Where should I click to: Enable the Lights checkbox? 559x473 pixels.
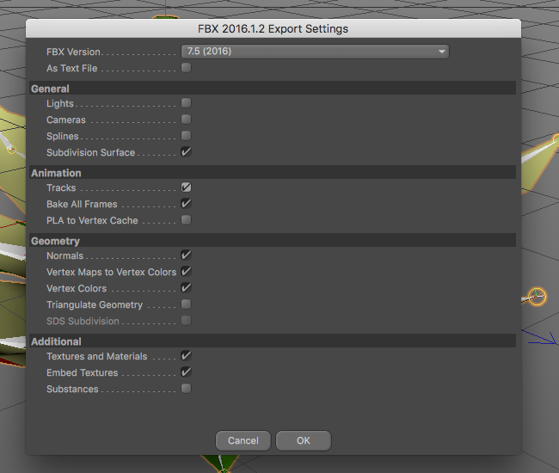186,103
